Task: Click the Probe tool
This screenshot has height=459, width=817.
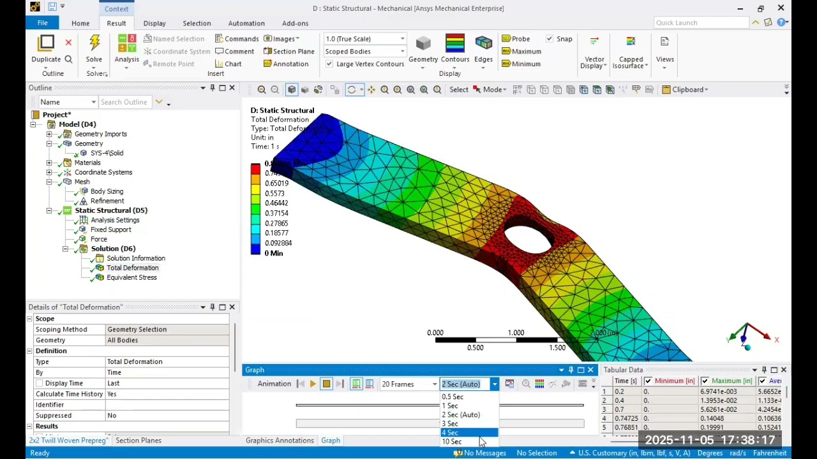Action: pos(516,39)
